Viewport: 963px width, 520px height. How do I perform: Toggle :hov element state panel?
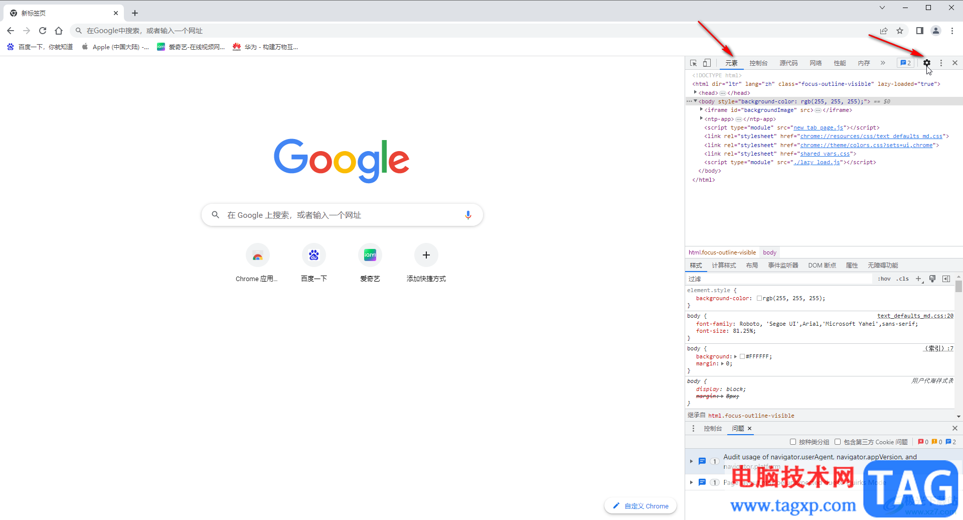tap(884, 279)
